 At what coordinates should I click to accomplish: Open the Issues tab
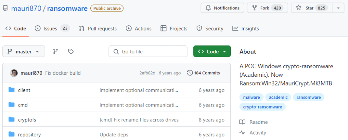pyautogui.click(x=52, y=28)
